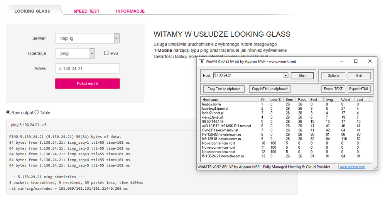Screen dimensions: 385x199
Task: Maximize the WinMTR window
Action: click(356, 61)
